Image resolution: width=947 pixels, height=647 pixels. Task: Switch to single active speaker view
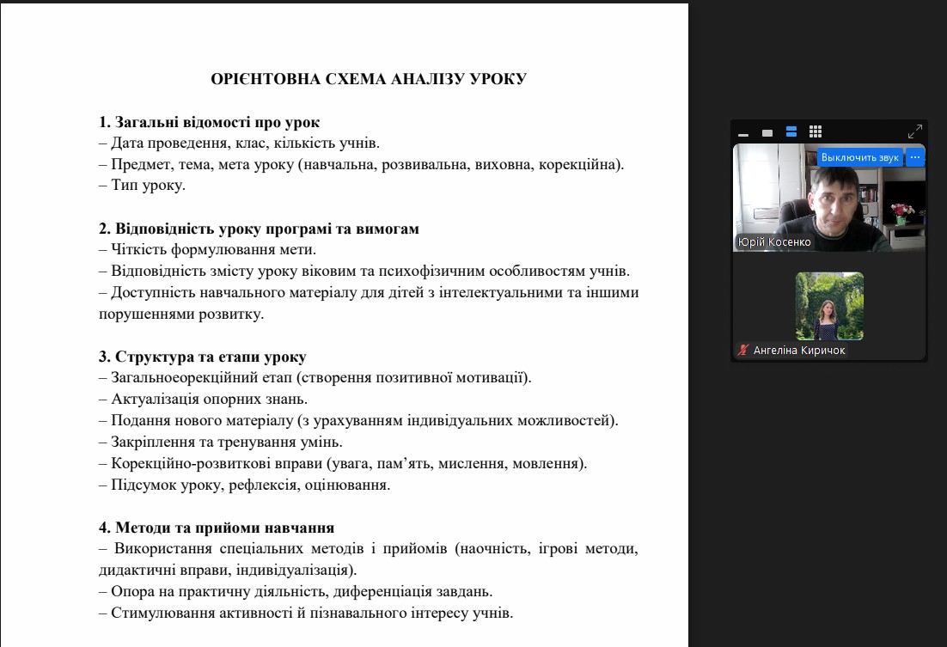(767, 133)
